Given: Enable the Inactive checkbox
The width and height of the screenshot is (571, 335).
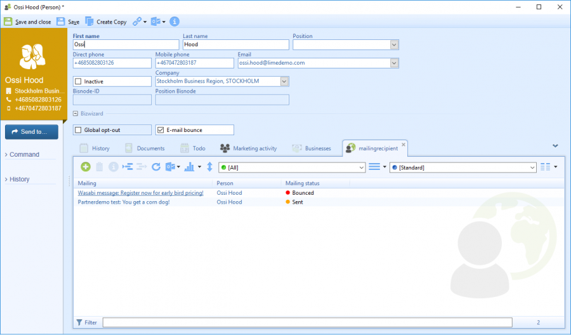Looking at the screenshot, I should (78, 82).
